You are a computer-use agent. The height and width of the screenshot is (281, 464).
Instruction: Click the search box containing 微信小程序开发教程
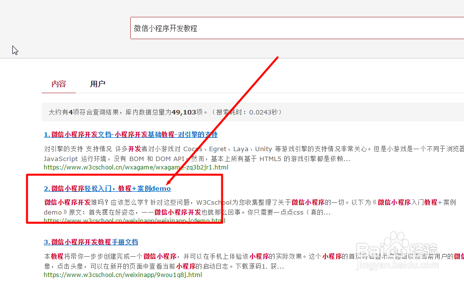297,28
